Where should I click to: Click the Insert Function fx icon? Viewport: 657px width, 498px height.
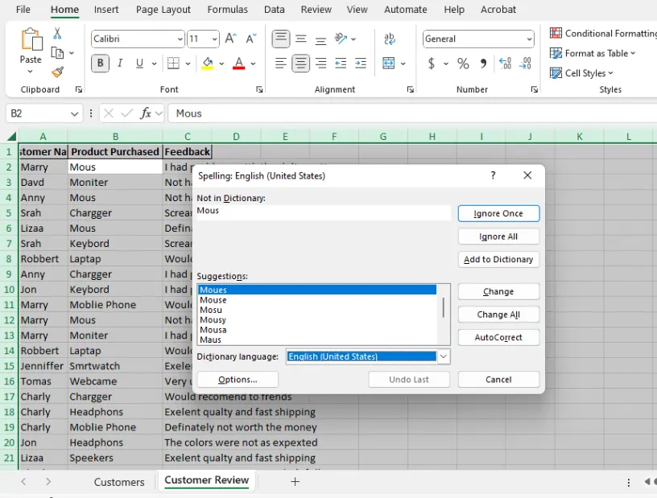pos(146,113)
